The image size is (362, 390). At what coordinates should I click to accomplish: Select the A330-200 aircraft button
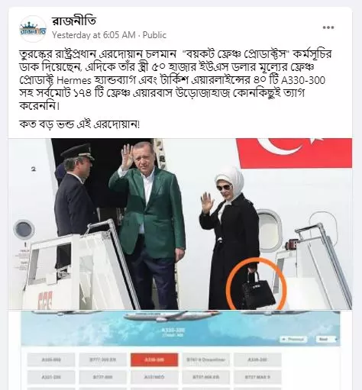(257, 359)
